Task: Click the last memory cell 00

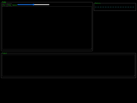Action: [133, 7]
